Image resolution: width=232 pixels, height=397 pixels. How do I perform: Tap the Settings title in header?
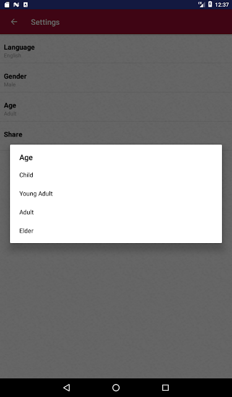tap(45, 22)
